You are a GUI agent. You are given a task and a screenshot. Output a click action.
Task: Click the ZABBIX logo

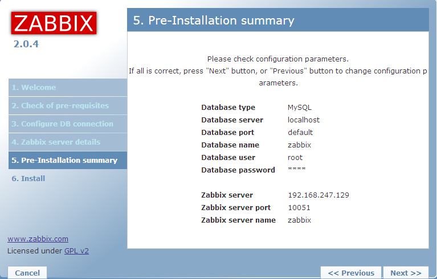pyautogui.click(x=54, y=23)
